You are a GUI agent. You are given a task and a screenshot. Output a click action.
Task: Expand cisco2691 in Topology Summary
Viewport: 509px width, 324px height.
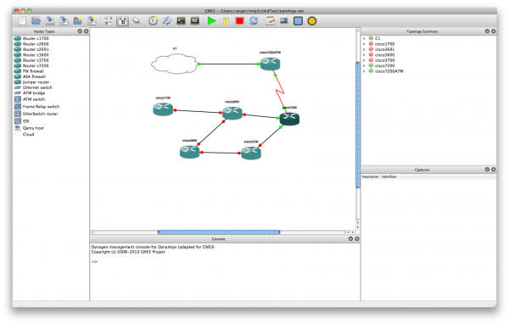click(x=364, y=49)
